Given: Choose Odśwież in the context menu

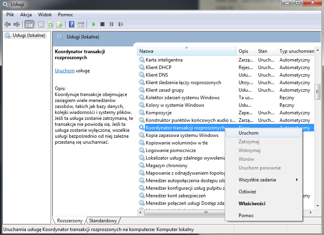Looking at the screenshot, I should pyautogui.click(x=264, y=192).
